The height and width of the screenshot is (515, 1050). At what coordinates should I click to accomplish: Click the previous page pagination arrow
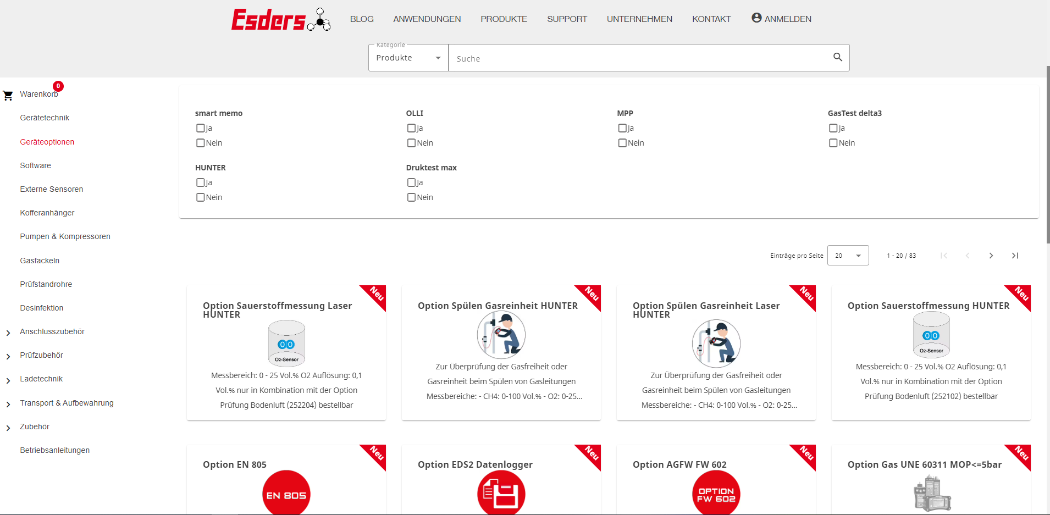click(968, 256)
